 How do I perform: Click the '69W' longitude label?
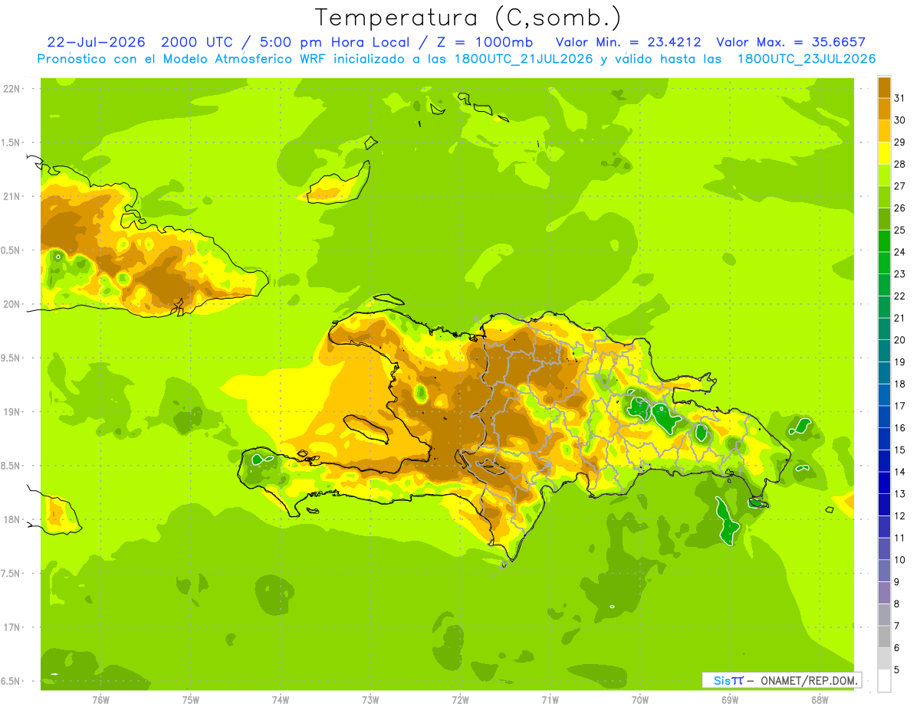click(x=730, y=700)
